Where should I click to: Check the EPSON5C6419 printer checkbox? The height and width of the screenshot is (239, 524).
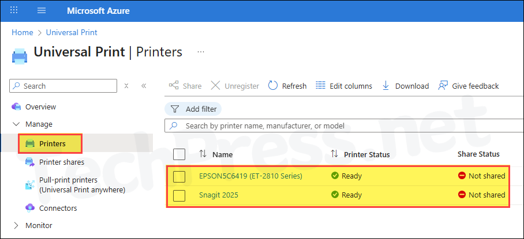tap(179, 177)
